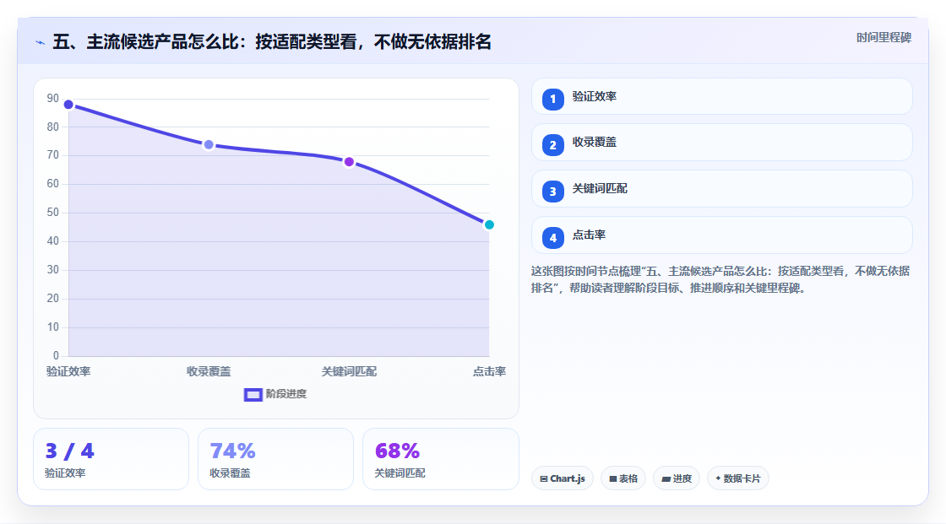
Task: Select the 收录覆盖 list row
Action: click(721, 143)
